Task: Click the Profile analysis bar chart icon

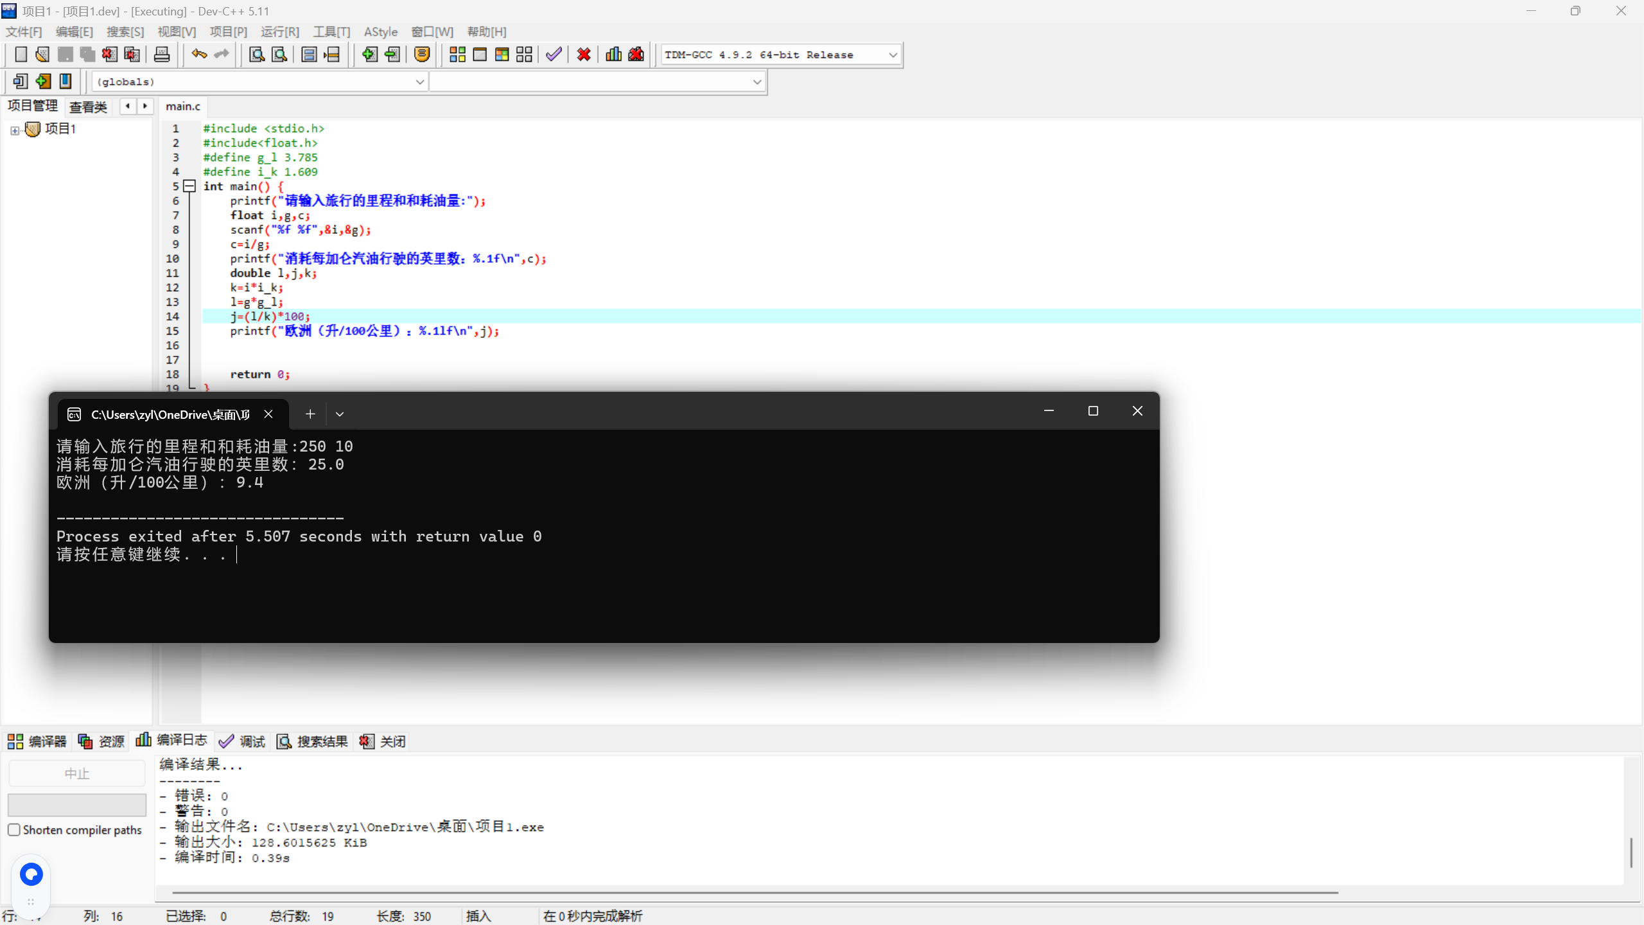Action: click(613, 55)
